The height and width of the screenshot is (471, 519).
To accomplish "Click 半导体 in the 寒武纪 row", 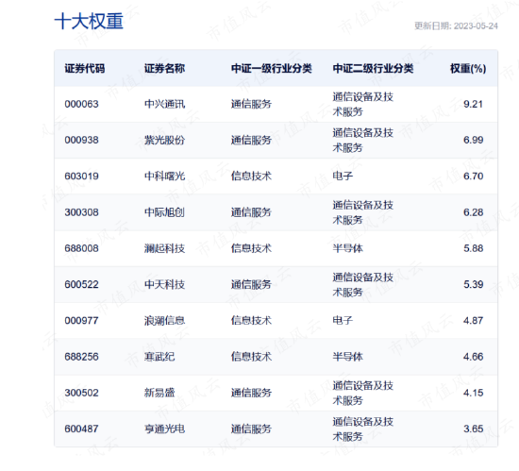I will (348, 357).
